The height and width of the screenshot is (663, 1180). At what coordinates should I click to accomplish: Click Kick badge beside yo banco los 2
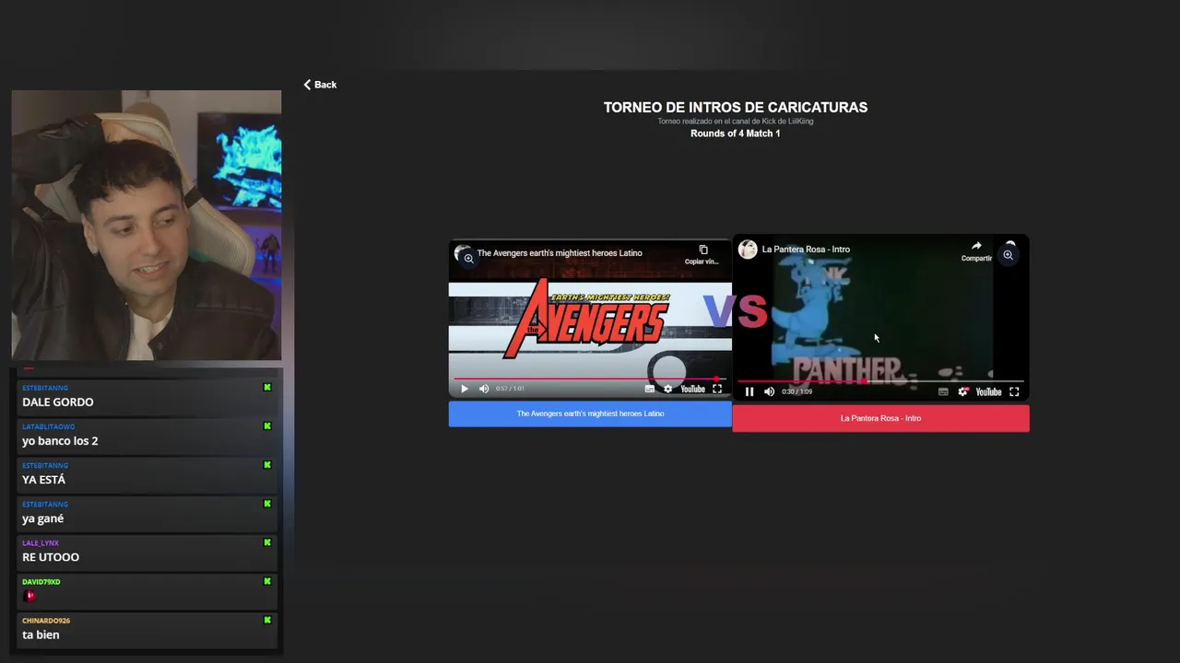267,426
